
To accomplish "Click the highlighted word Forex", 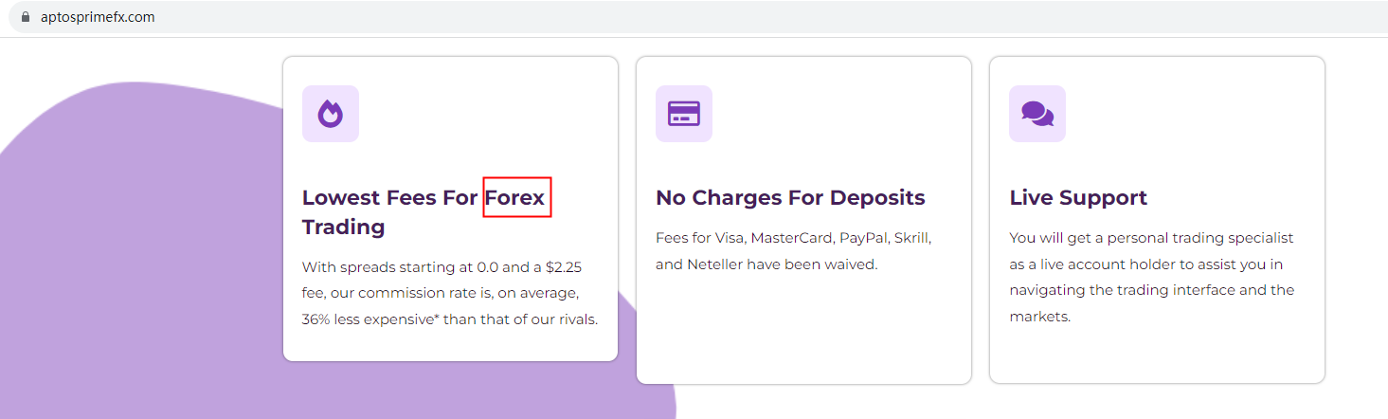I will pyautogui.click(x=516, y=197).
